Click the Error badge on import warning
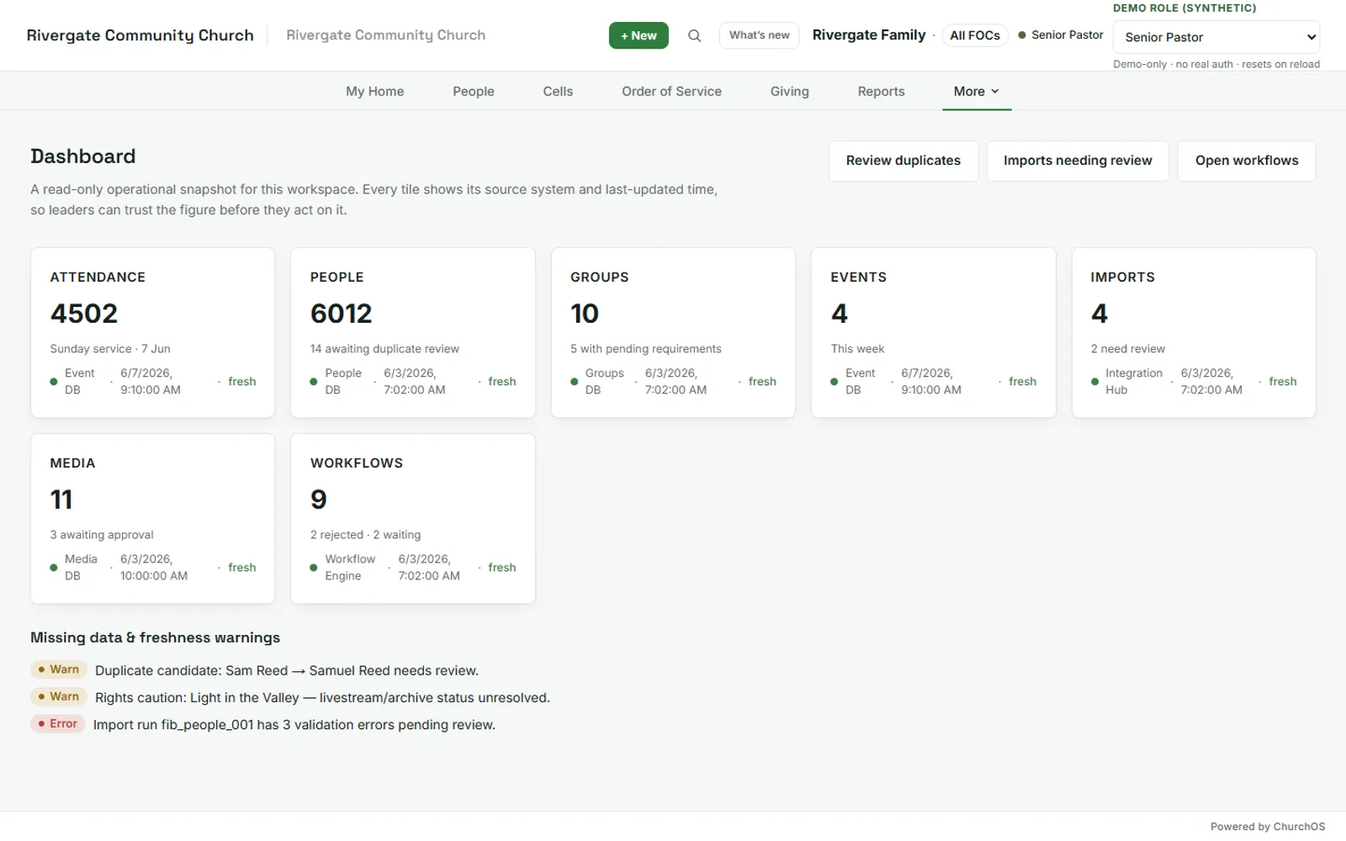 [x=58, y=723]
